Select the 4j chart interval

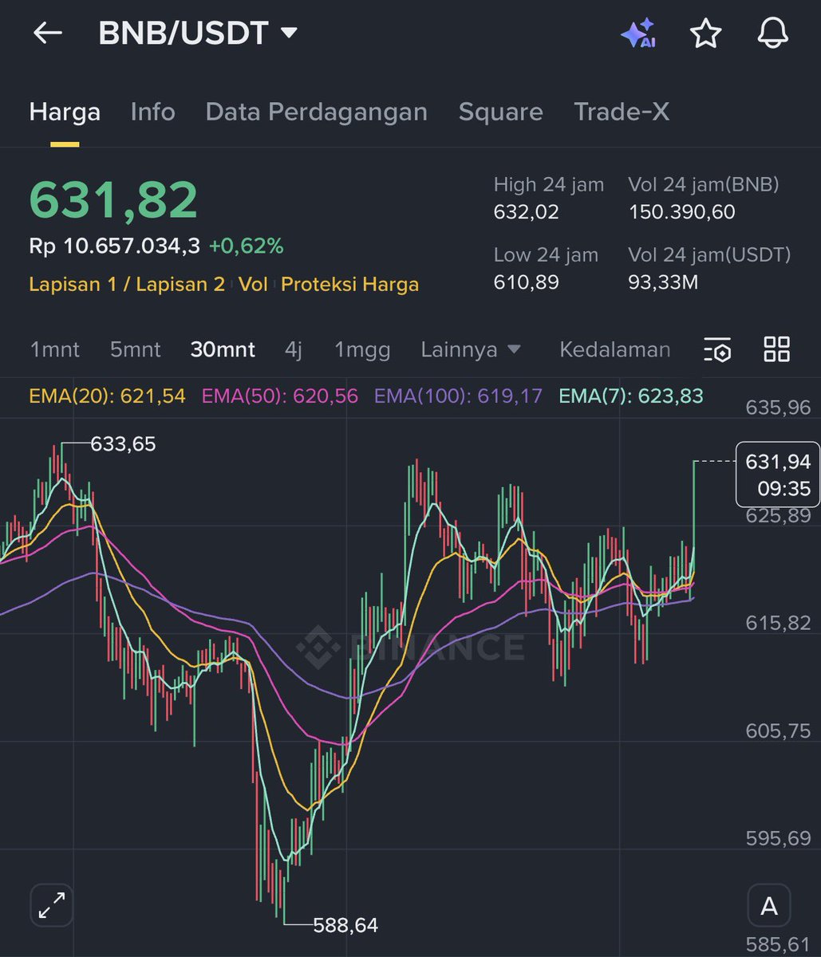pos(294,349)
